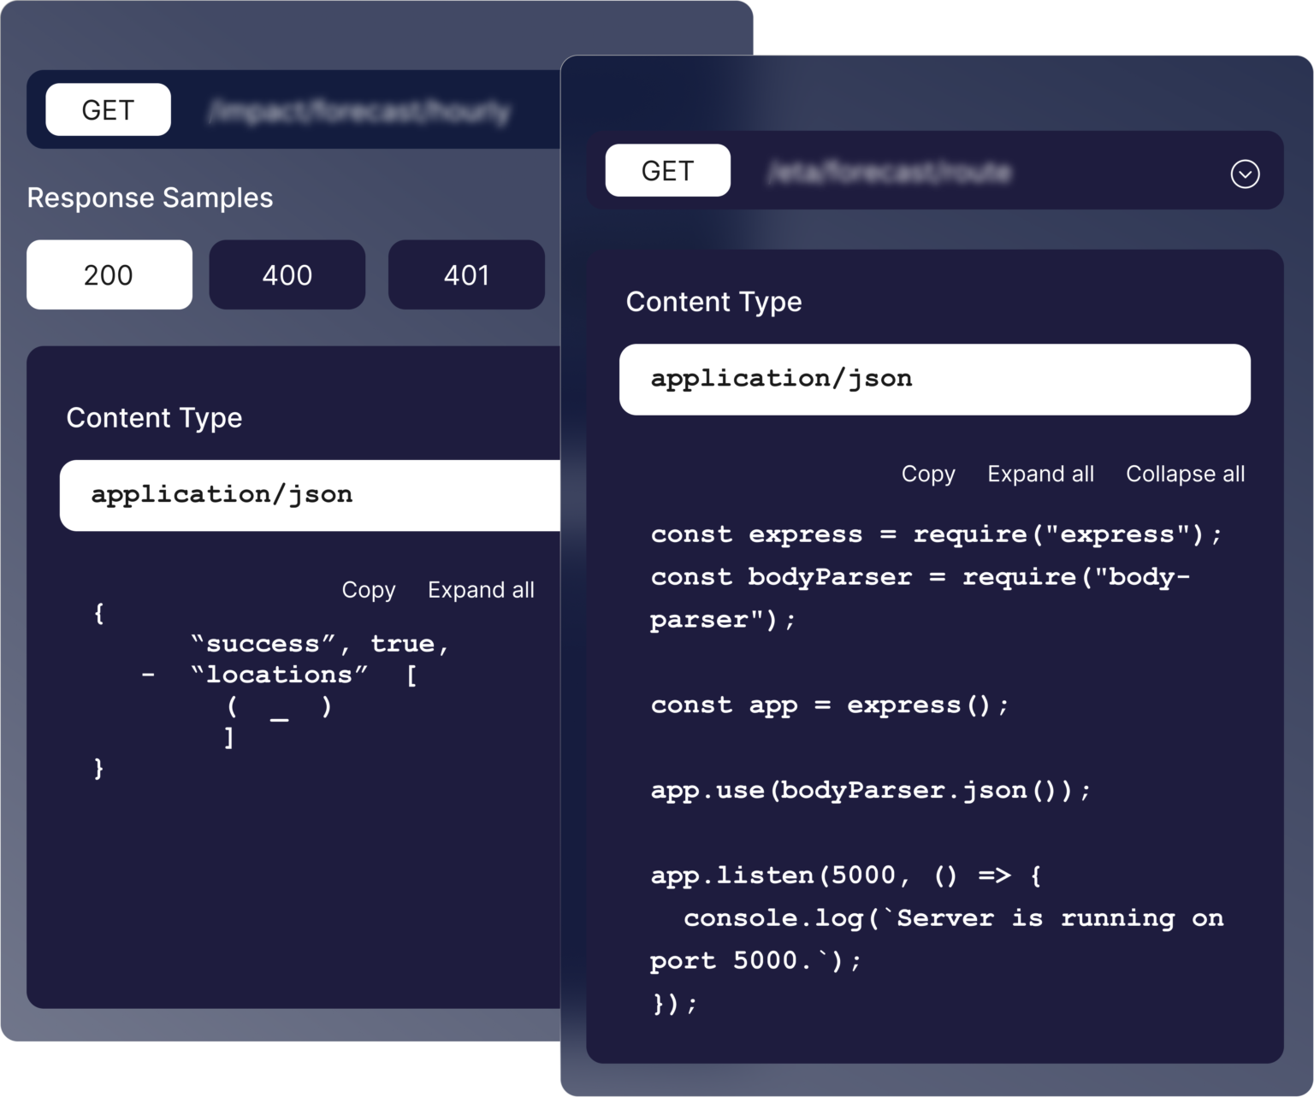Open application/json content type in the front panel
The height and width of the screenshot is (1097, 1314).
coord(935,380)
